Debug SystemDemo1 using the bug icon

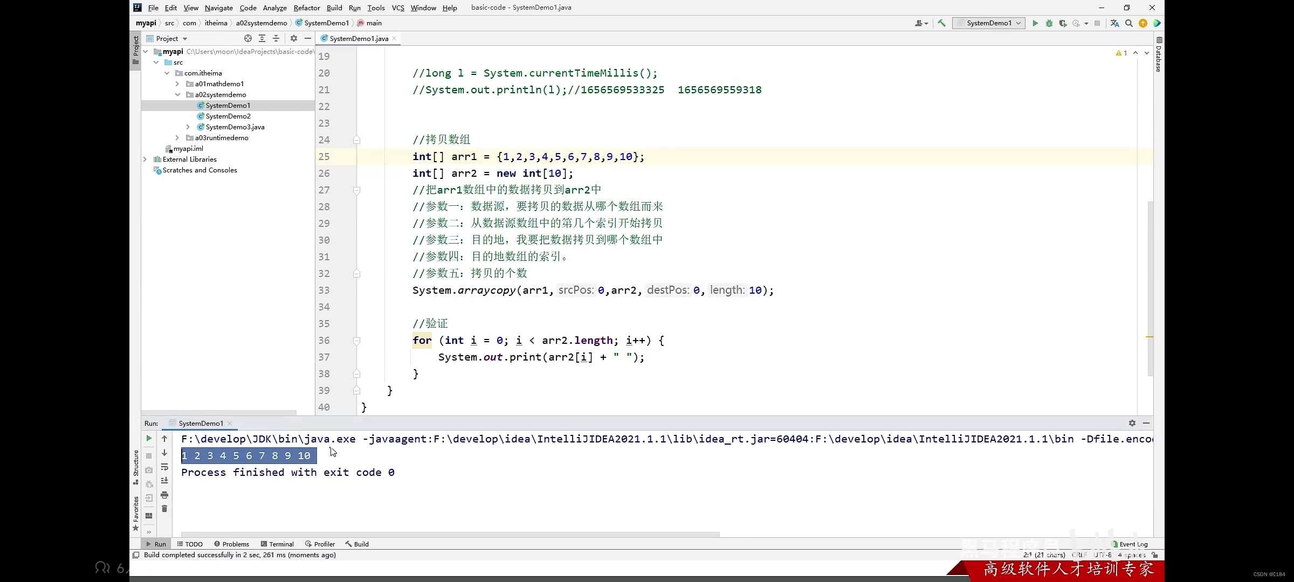tap(1049, 23)
